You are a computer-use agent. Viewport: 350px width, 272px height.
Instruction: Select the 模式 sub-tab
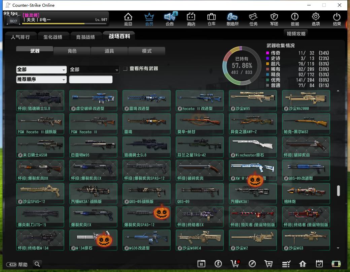[x=147, y=51]
